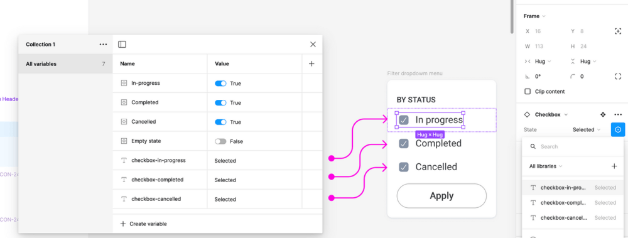Click the string icon beside checkbox-cancelled variable row
The width and height of the screenshot is (628, 238).
[x=124, y=198]
